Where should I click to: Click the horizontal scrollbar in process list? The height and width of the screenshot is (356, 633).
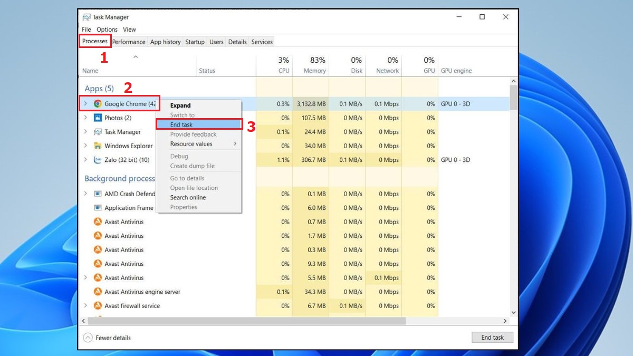pyautogui.click(x=246, y=321)
